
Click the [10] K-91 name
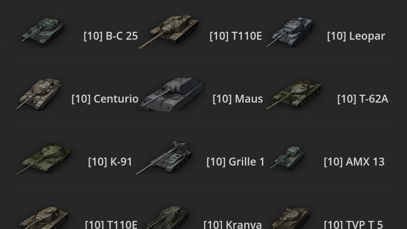point(110,161)
